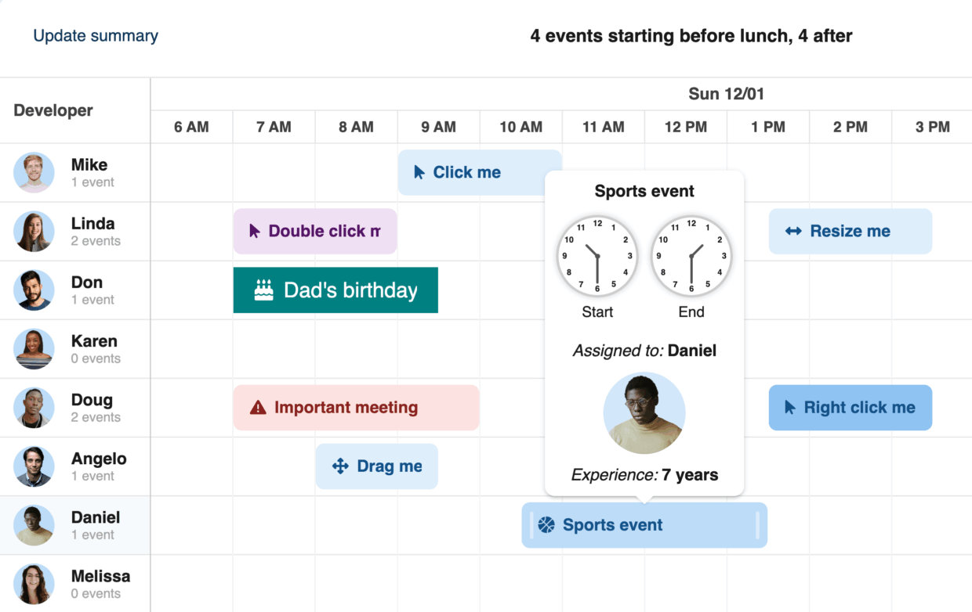Screen dimensions: 972x612
Task: Click the cake icon on Dad's birthday
Action: (x=264, y=290)
